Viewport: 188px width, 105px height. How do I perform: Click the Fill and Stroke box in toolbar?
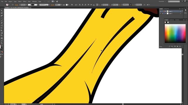click(x=1, y=48)
